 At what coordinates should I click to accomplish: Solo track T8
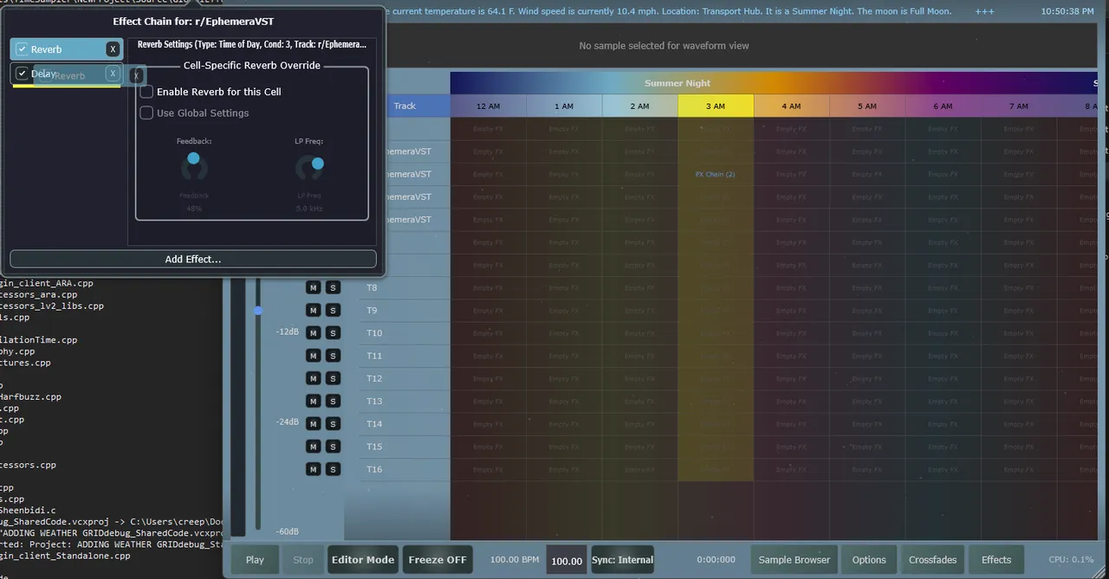(333, 287)
